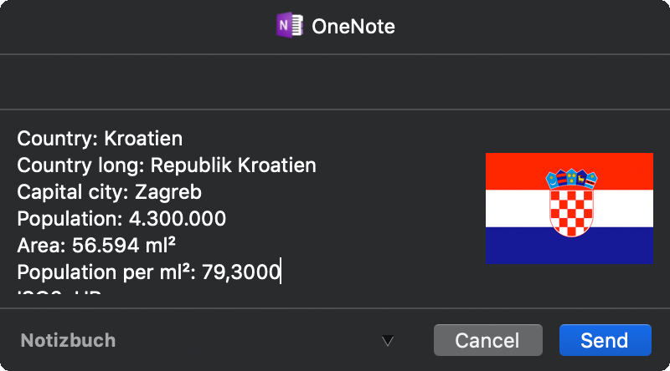The image size is (670, 371).
Task: Click the Capital city label
Action: coord(73,192)
